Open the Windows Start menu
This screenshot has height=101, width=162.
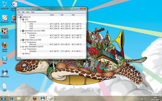[3, 98]
